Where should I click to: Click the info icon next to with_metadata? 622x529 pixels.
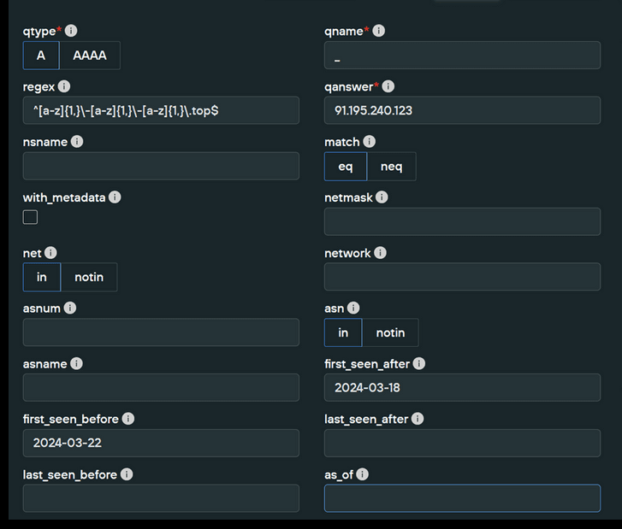tap(115, 197)
